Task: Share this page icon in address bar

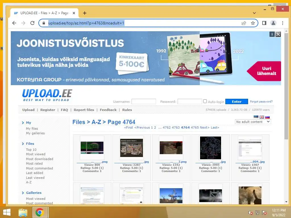Action: [244, 23]
